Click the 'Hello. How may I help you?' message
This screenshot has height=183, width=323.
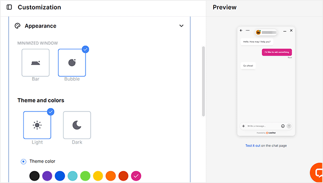pyautogui.click(x=257, y=42)
